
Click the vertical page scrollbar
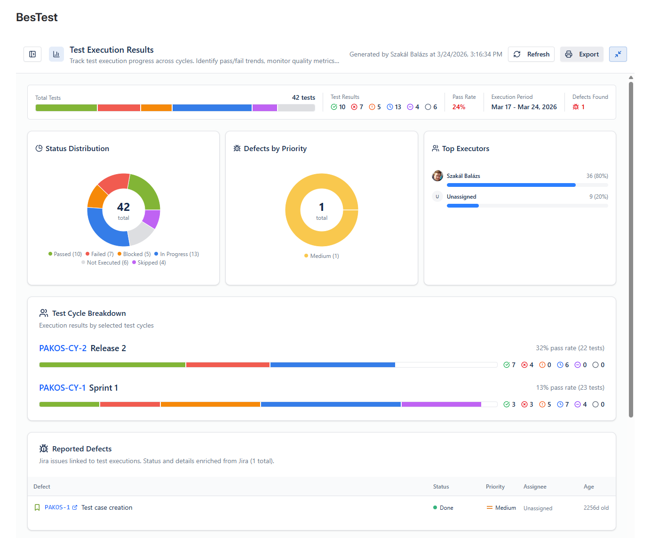(x=631, y=249)
